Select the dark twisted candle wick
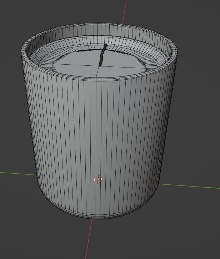This screenshot has width=220, height=259. click(x=102, y=55)
